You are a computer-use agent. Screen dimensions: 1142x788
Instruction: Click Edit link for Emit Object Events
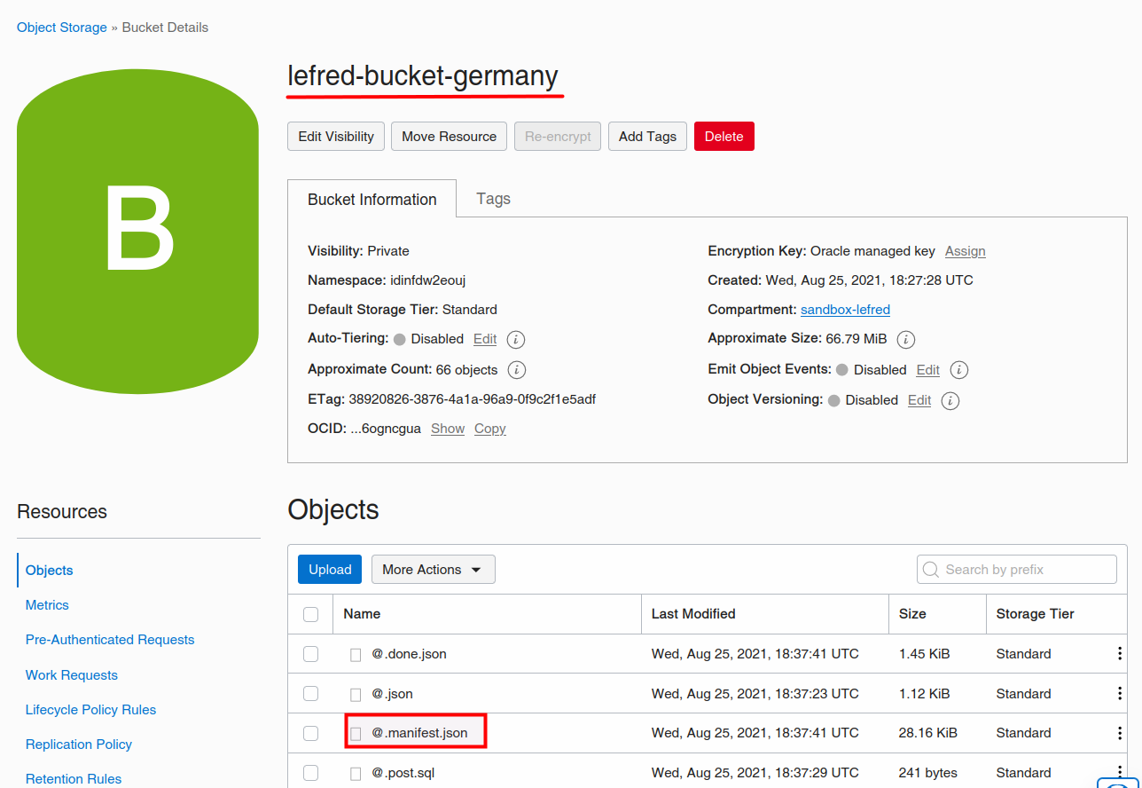coord(927,369)
